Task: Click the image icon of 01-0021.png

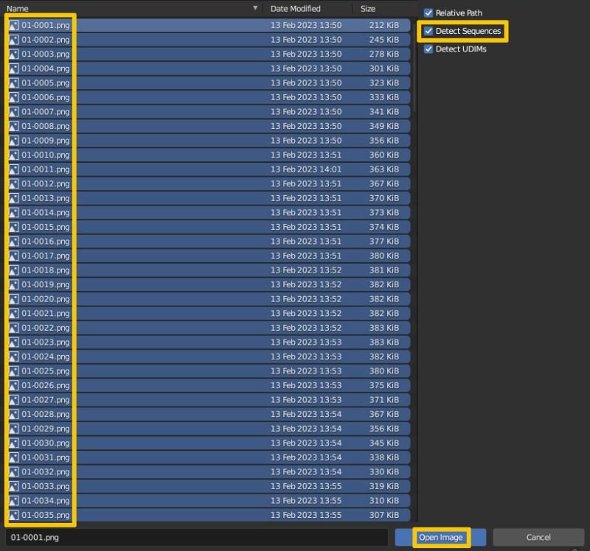Action: tap(13, 314)
